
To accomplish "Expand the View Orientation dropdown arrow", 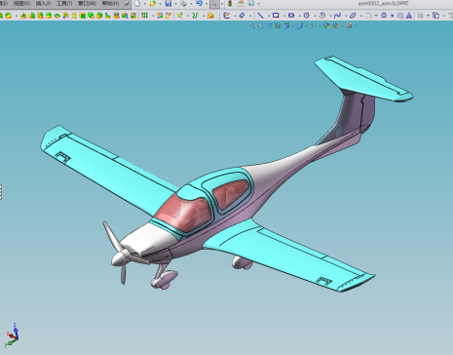I will pyautogui.click(x=292, y=26).
